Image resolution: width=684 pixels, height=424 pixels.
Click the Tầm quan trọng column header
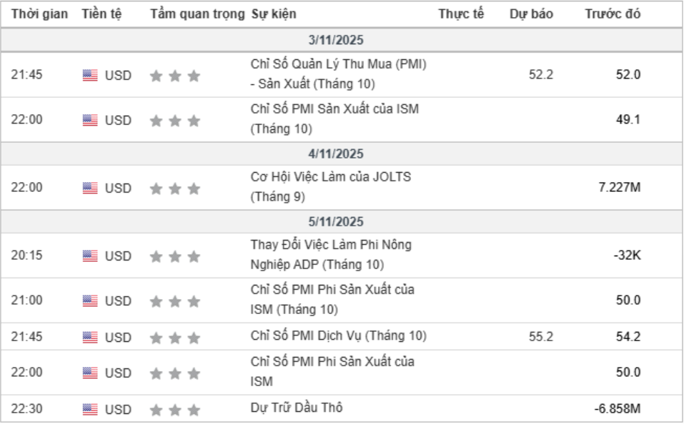click(198, 14)
